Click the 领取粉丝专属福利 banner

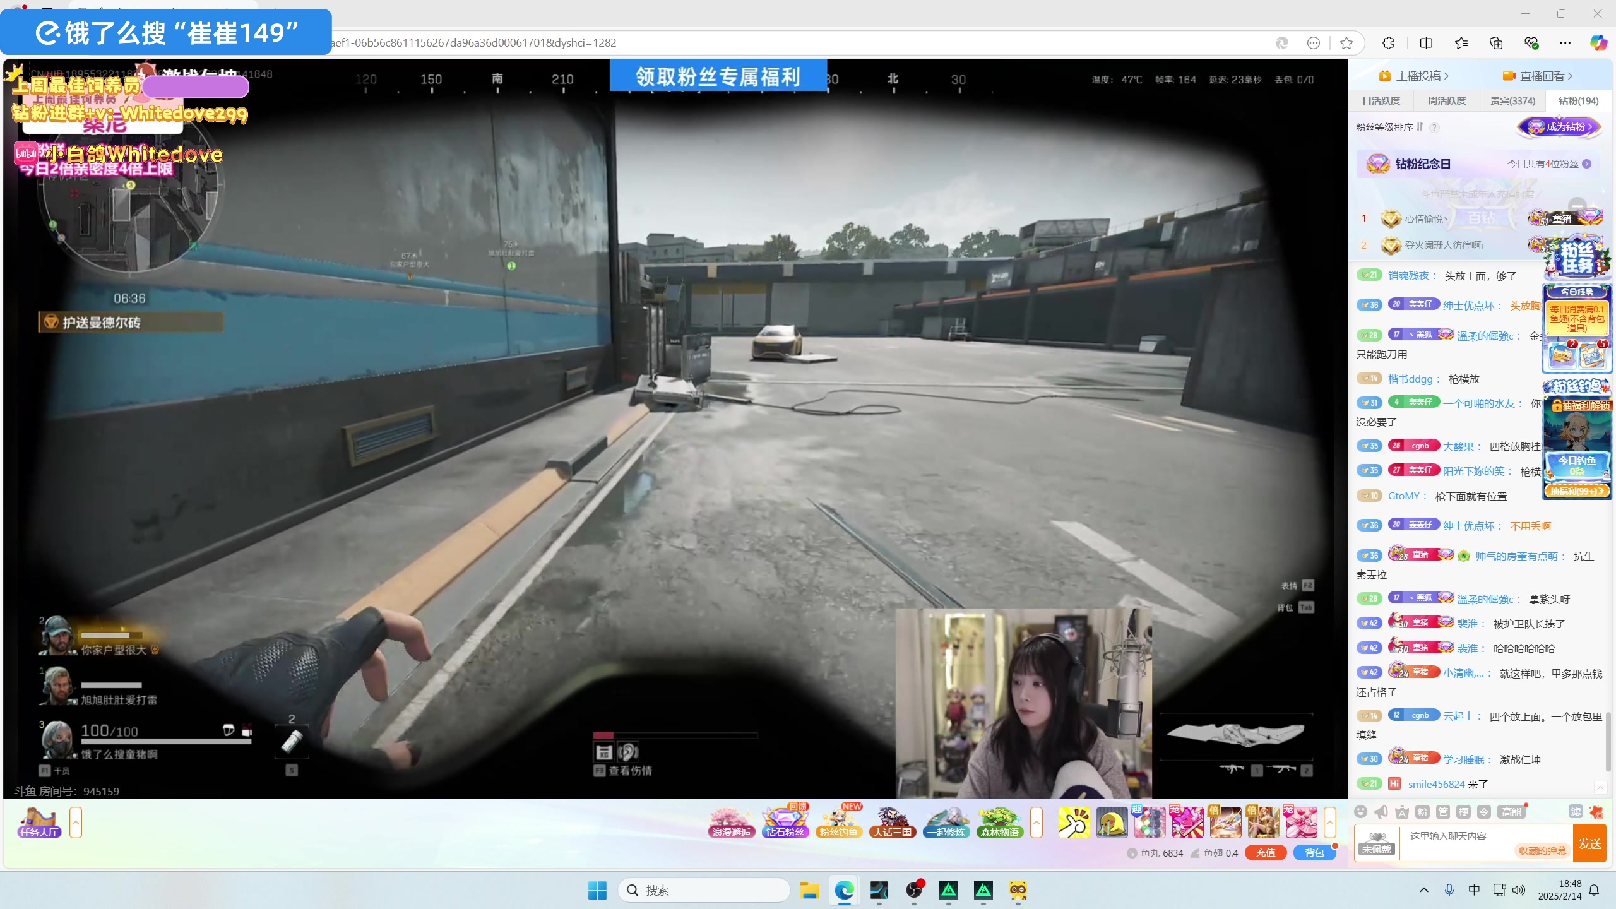tap(718, 76)
